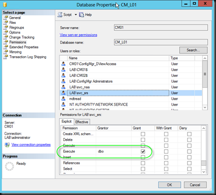The height and width of the screenshot is (195, 216).
Task: Sort users list by Name column
Action: [118, 58]
